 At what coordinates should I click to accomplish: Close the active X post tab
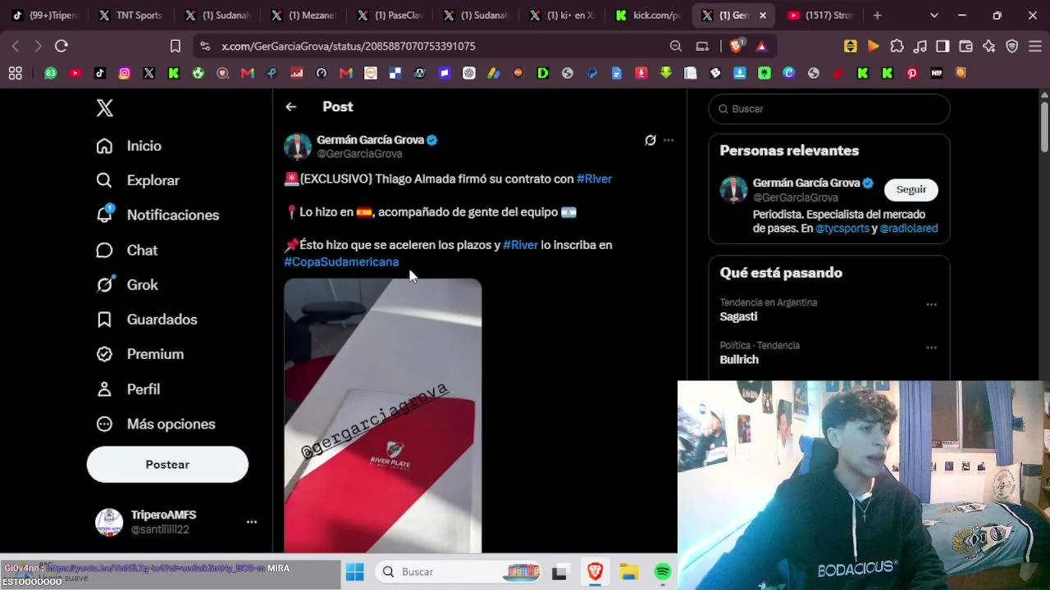[763, 16]
